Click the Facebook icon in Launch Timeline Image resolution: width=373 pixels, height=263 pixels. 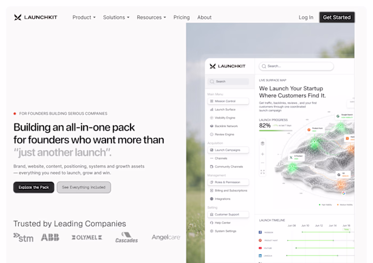tap(260, 232)
